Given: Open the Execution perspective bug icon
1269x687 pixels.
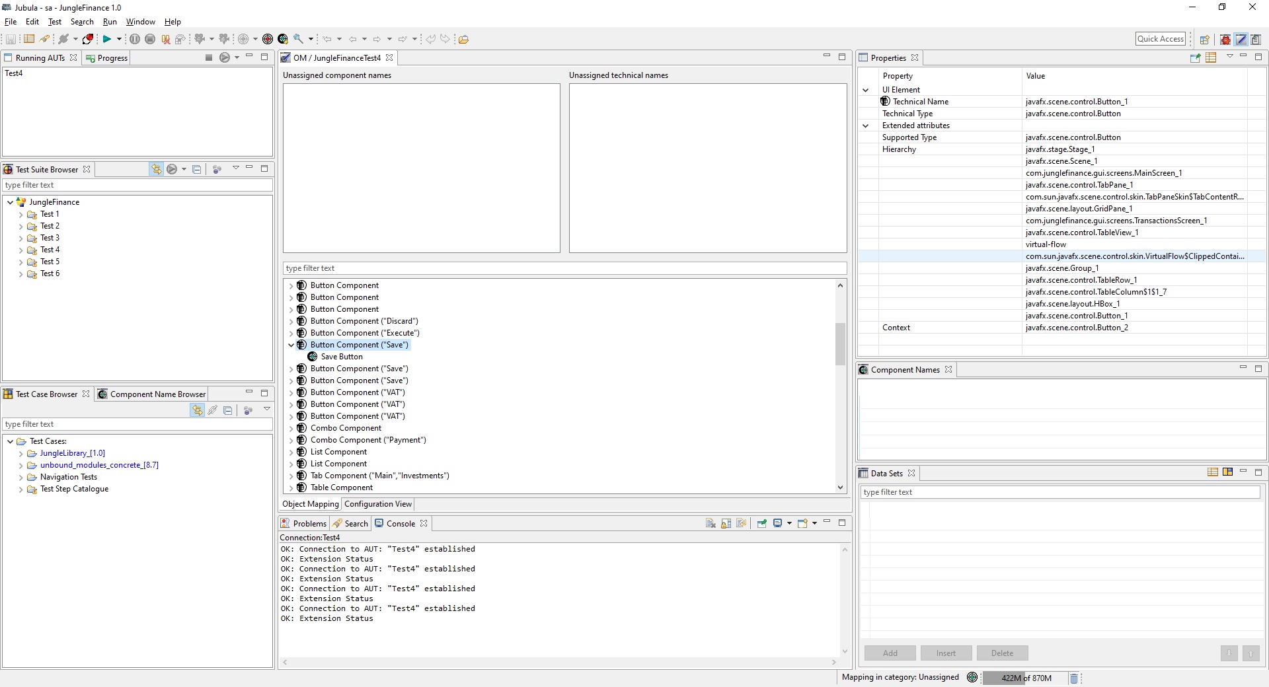Looking at the screenshot, I should pos(1225,39).
